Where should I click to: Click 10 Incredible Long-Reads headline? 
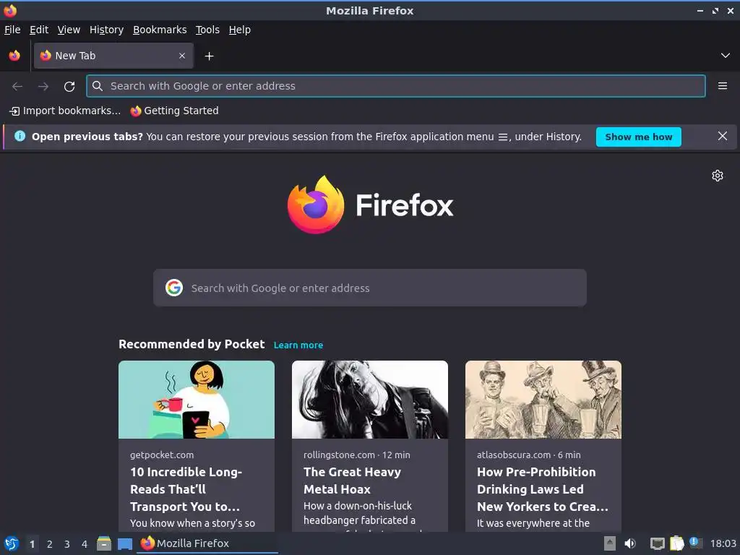click(x=186, y=489)
